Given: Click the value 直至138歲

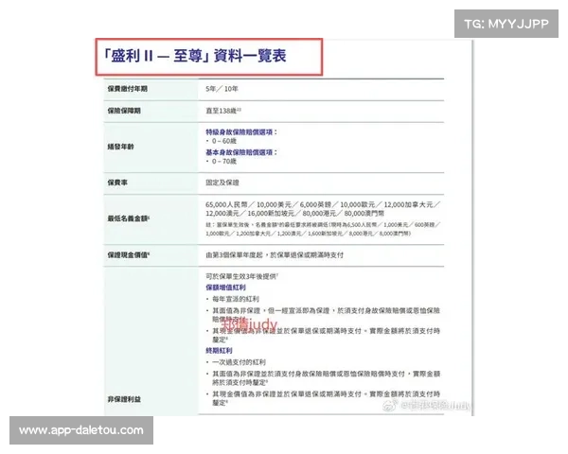Looking at the screenshot, I should point(223,111).
